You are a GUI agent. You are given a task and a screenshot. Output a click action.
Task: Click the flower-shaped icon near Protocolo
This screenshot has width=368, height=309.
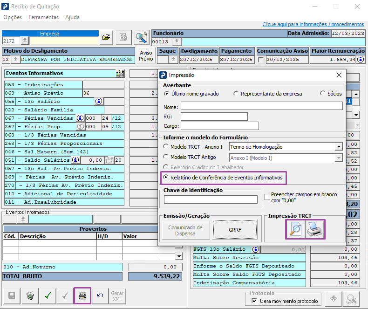[333, 299]
